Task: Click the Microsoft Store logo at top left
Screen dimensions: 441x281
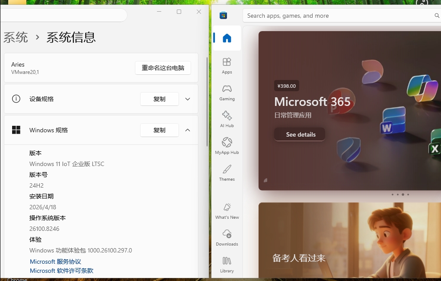Action: point(223,15)
